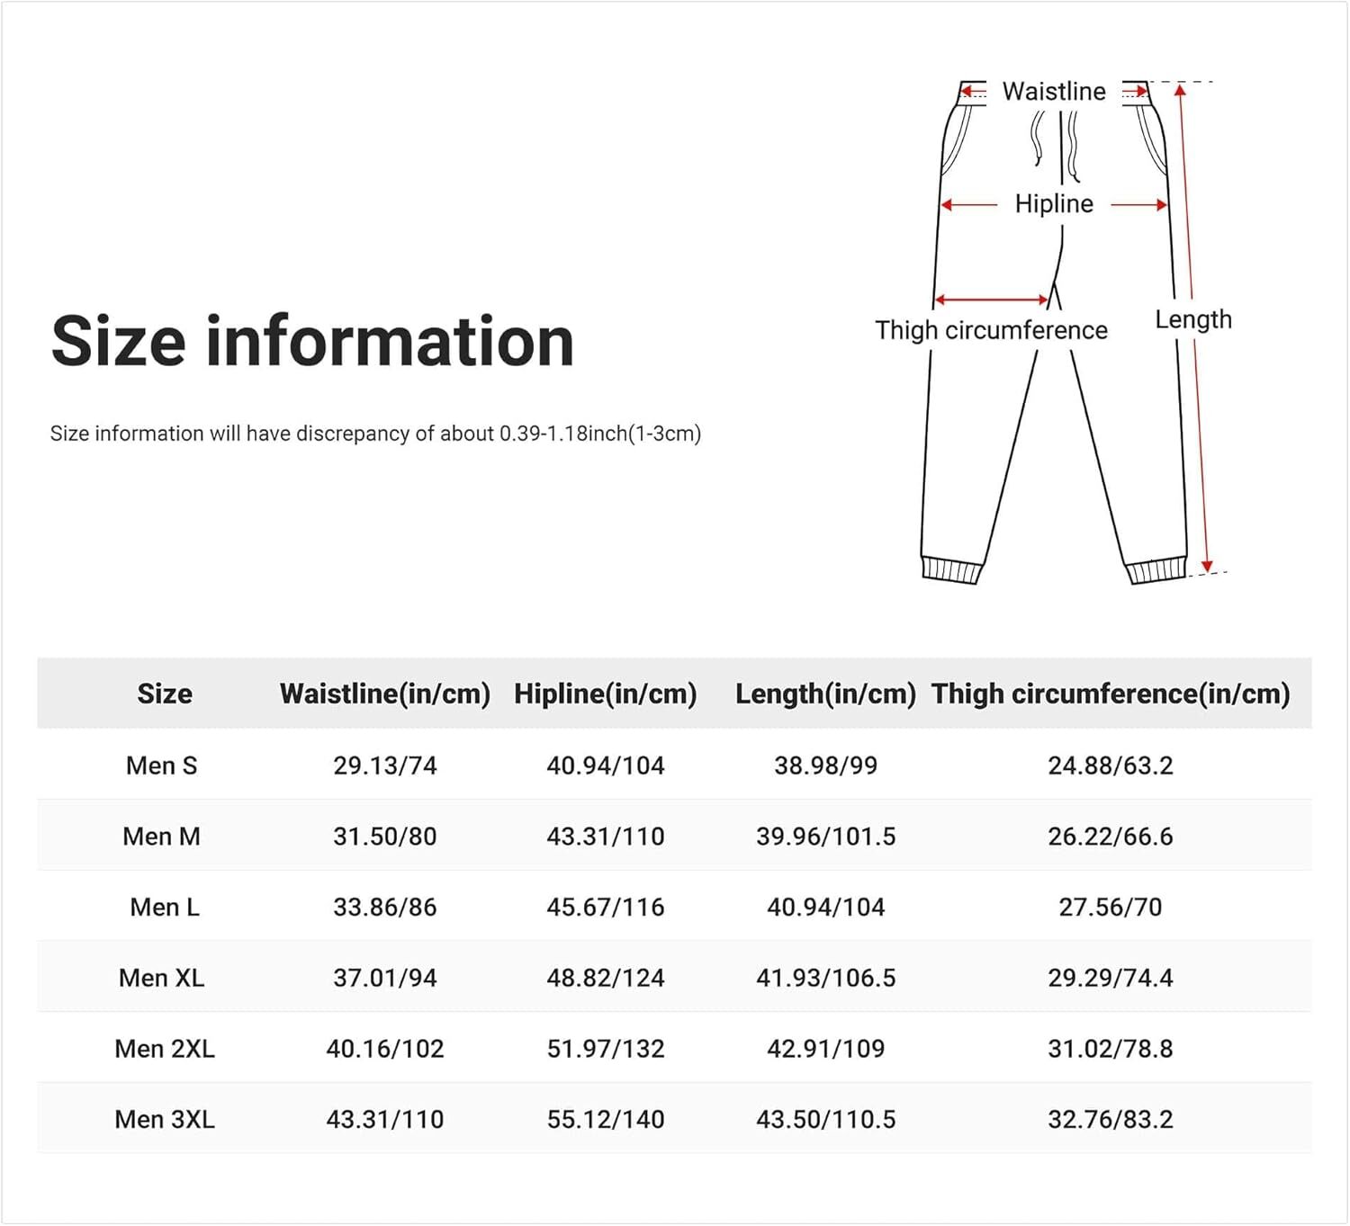Click the Size column header
The image size is (1350, 1226).
165,694
